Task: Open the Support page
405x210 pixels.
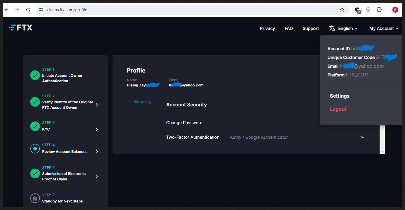Action: [x=311, y=28]
